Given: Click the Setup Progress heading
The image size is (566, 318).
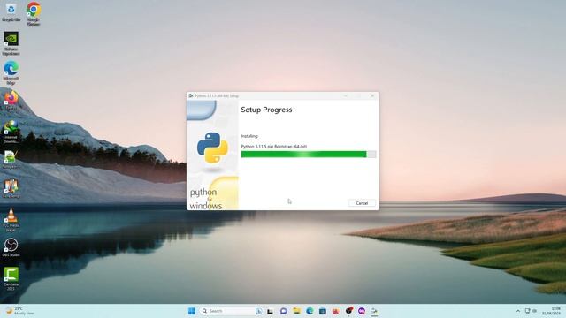Looking at the screenshot, I should [x=266, y=110].
